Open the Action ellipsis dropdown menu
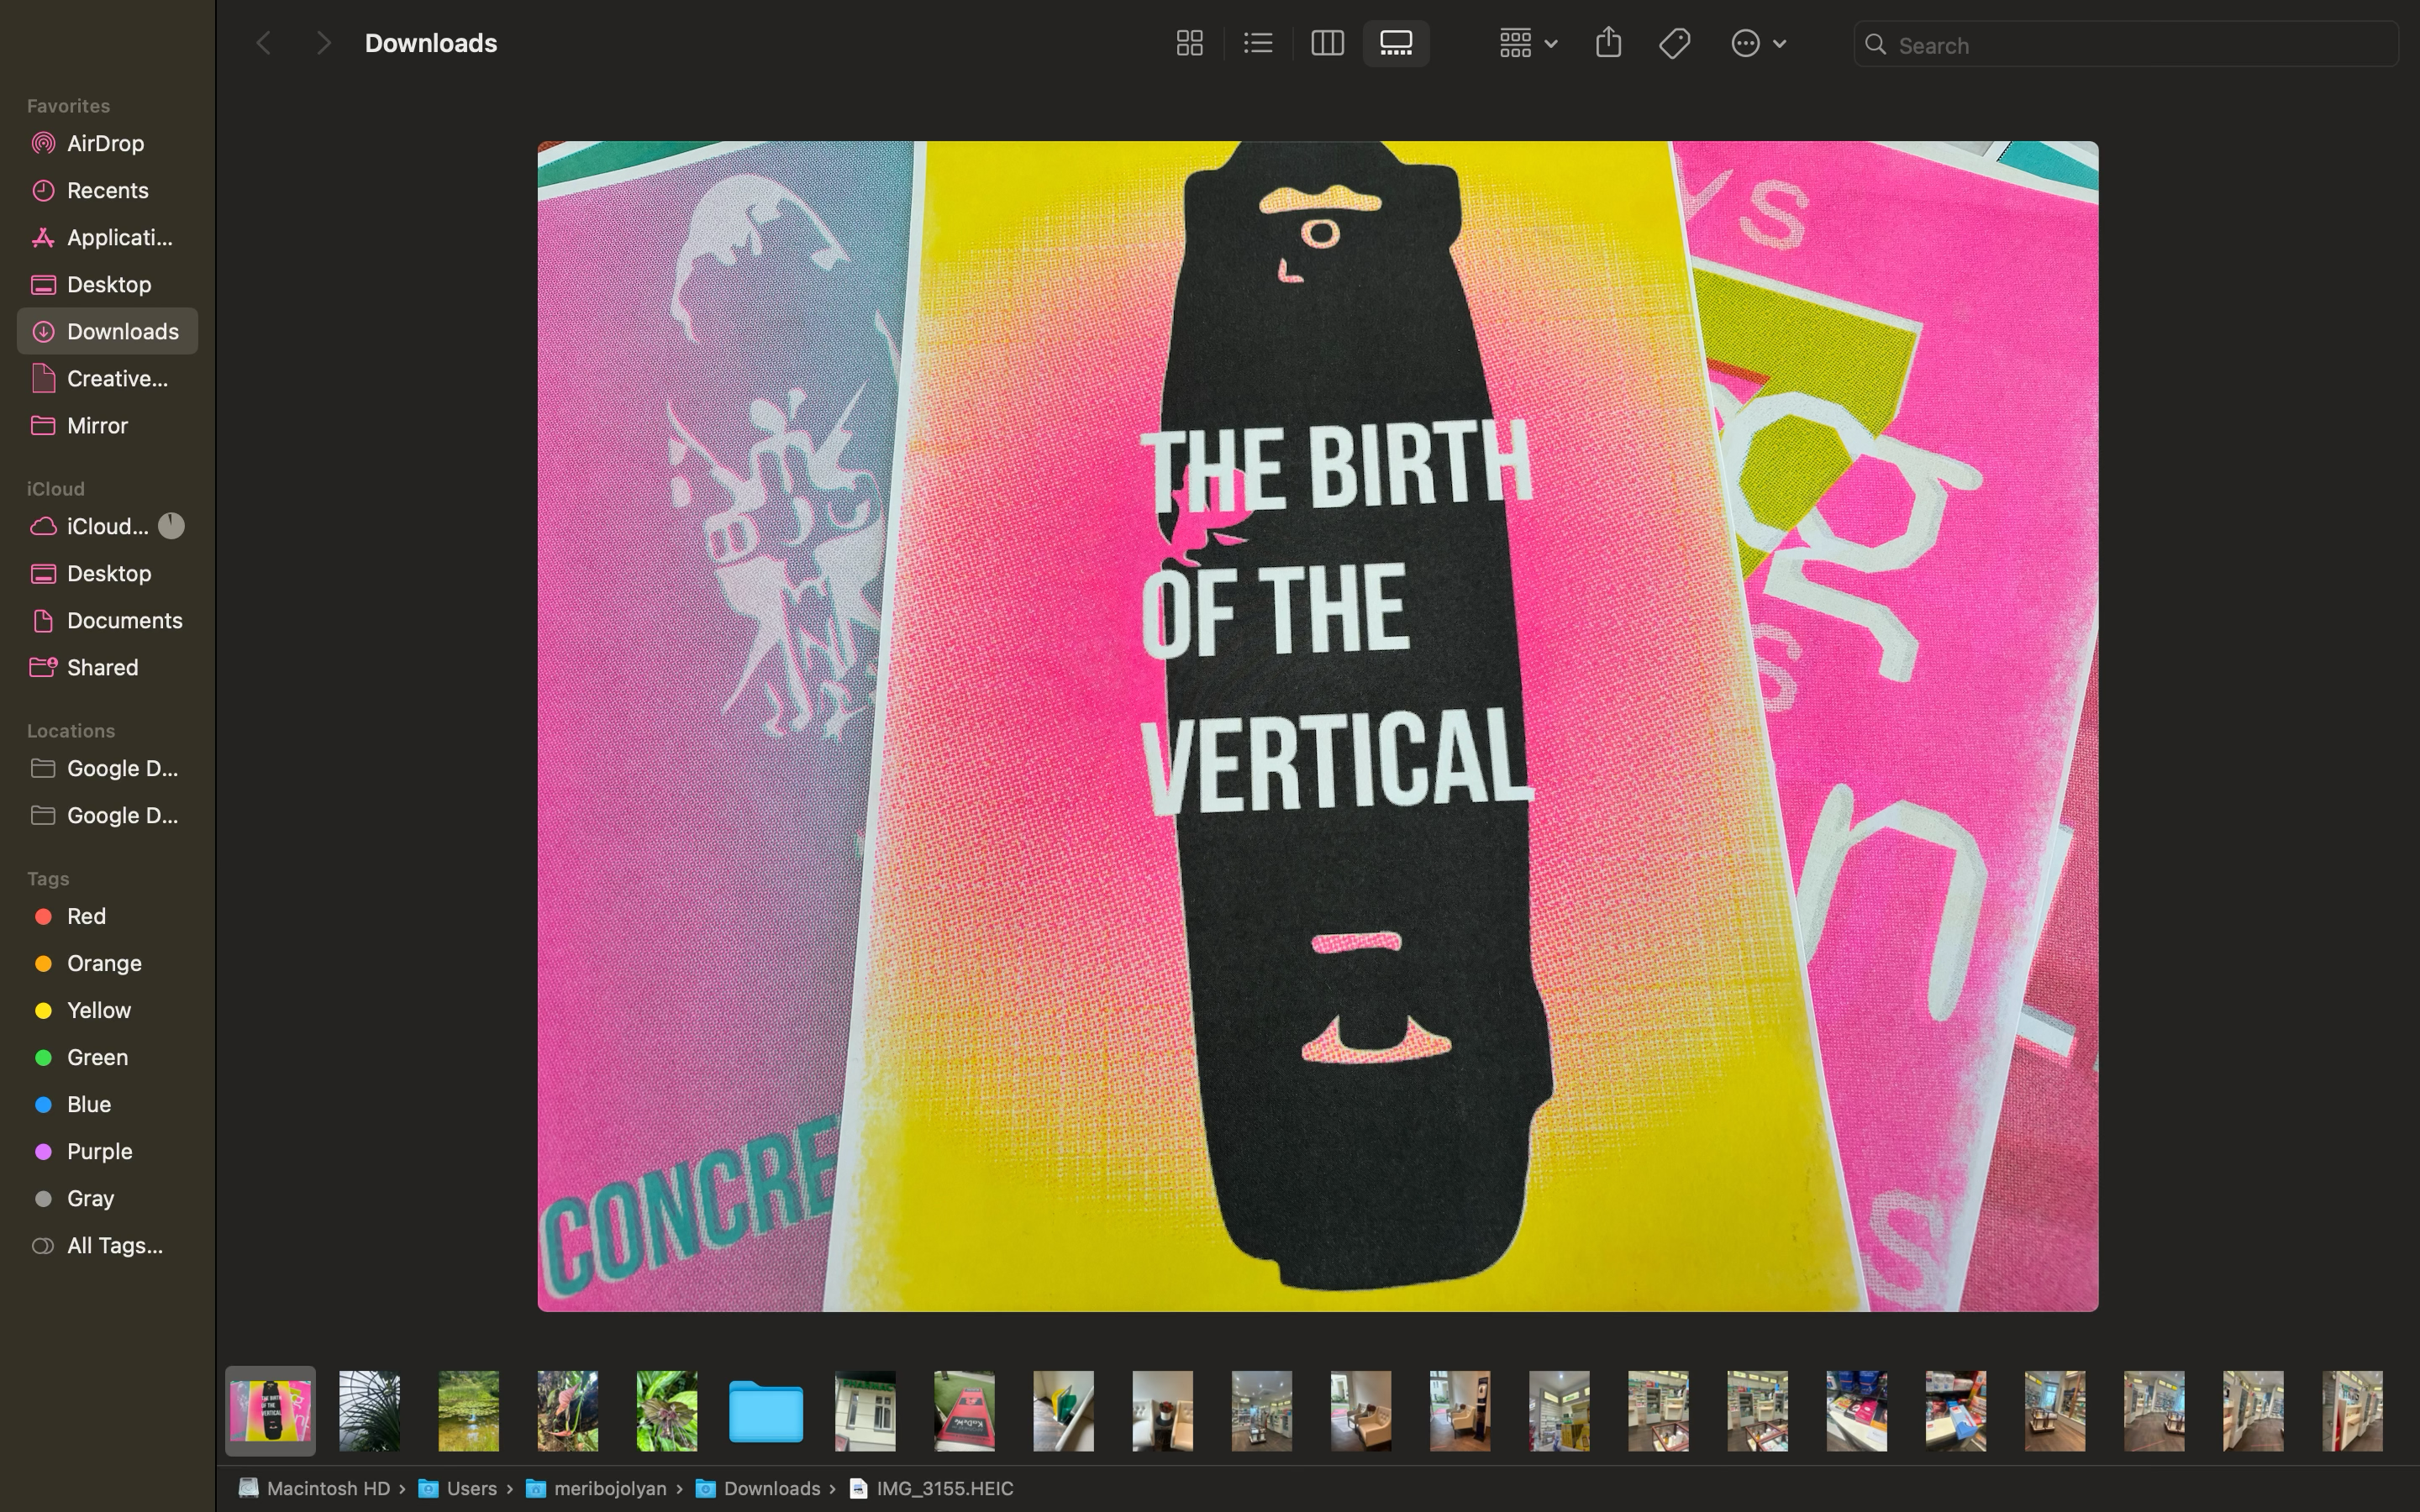The image size is (2420, 1512). [1758, 43]
